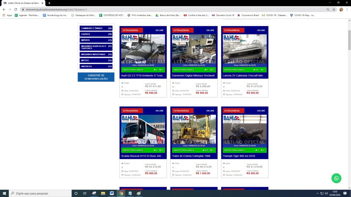Close the Leilão Oficial tab
Image resolution: width=351 pixels, height=197 pixels.
[x=42, y=3]
